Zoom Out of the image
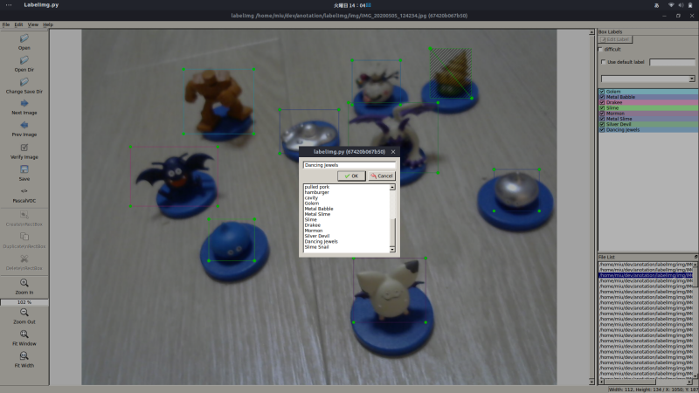 [24, 313]
